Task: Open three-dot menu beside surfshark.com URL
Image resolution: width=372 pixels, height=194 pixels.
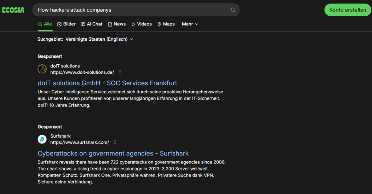Action: pyautogui.click(x=115, y=142)
